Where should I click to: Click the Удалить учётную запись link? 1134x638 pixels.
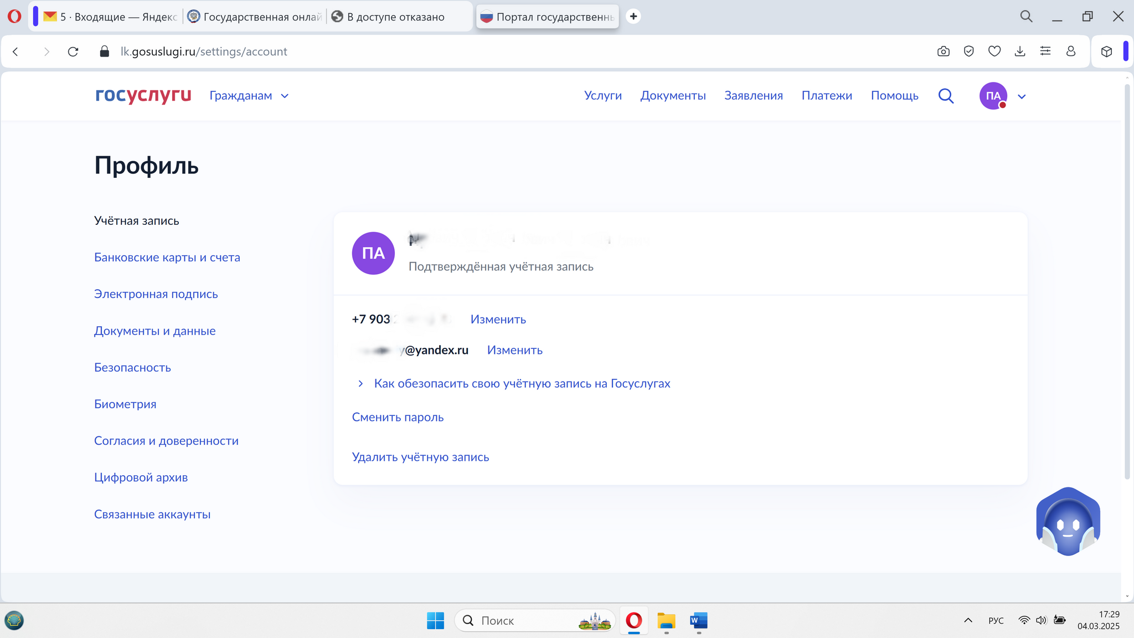coord(420,457)
